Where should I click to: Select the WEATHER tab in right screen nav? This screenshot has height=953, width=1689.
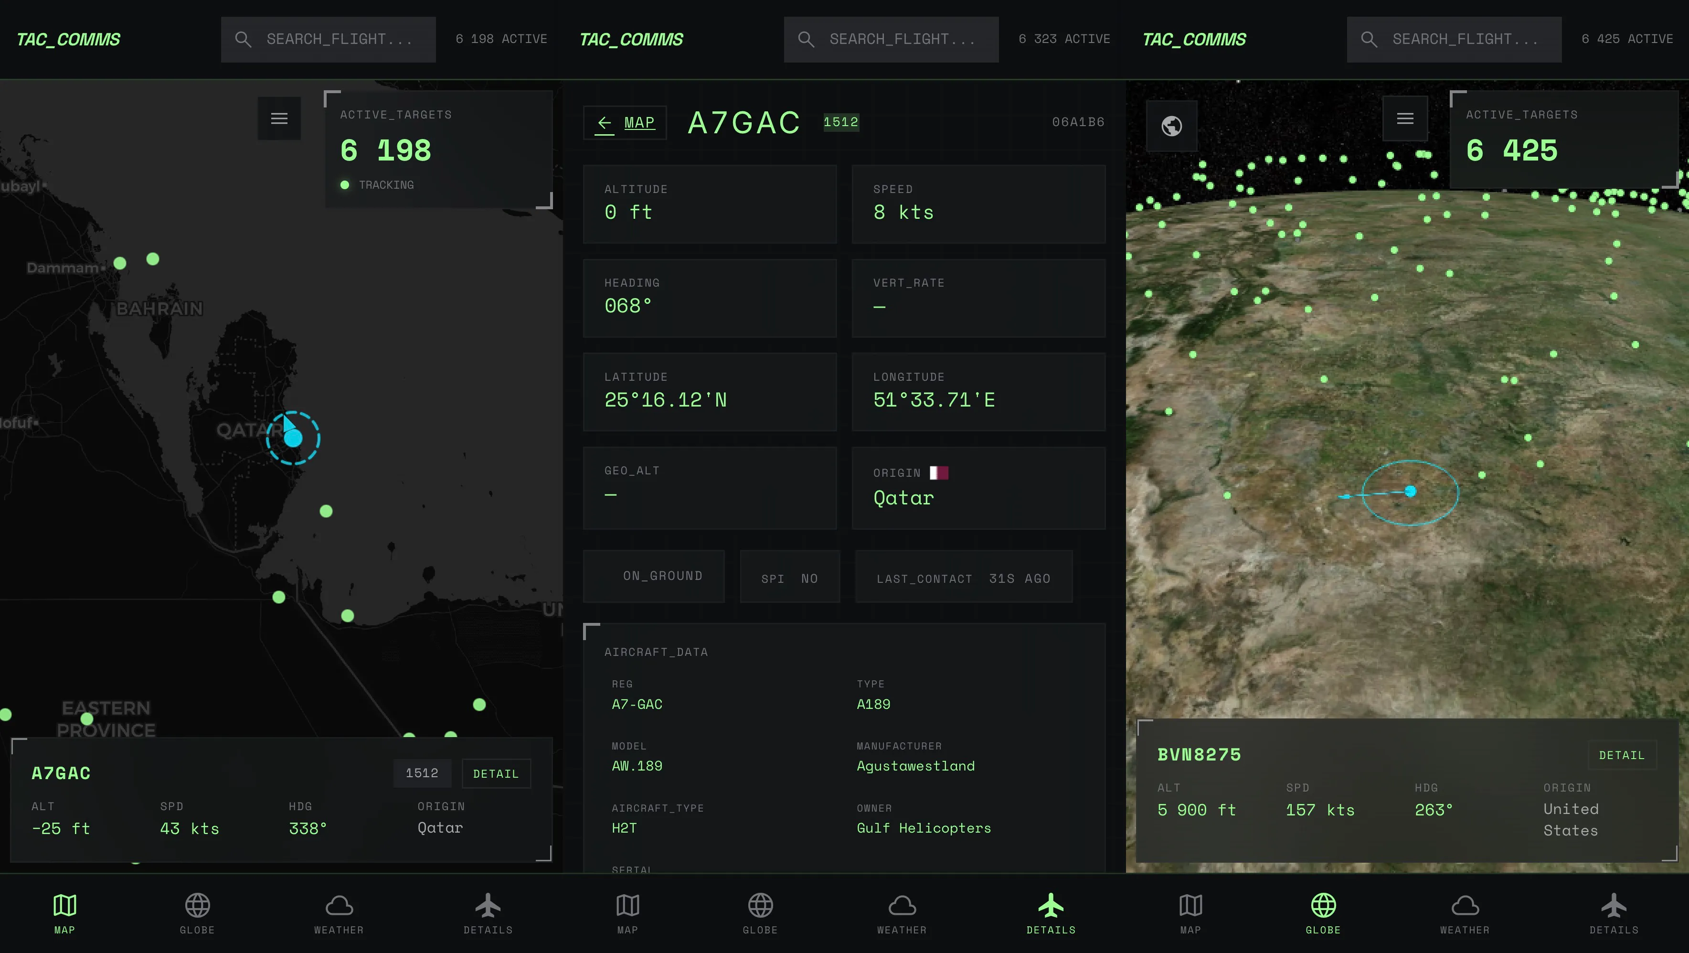[x=1465, y=914]
